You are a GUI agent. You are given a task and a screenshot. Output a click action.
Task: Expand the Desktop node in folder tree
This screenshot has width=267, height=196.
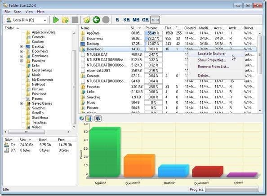[x=22, y=46]
